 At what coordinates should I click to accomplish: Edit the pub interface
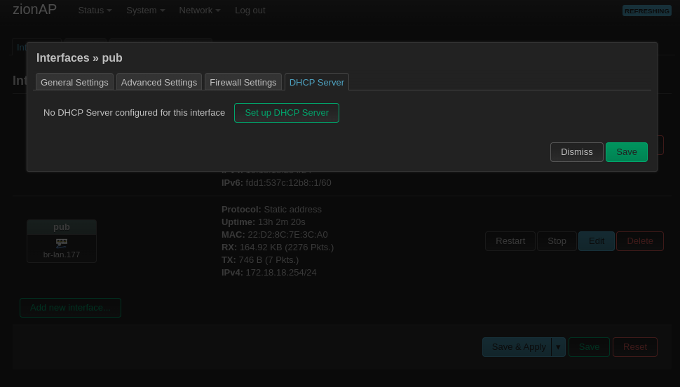(597, 241)
